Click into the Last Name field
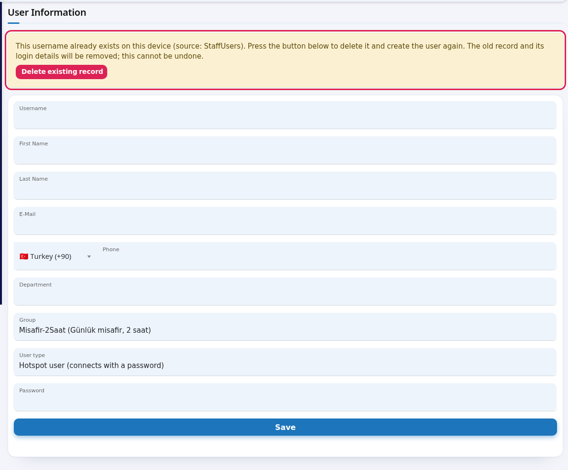568x470 pixels. pos(285,185)
